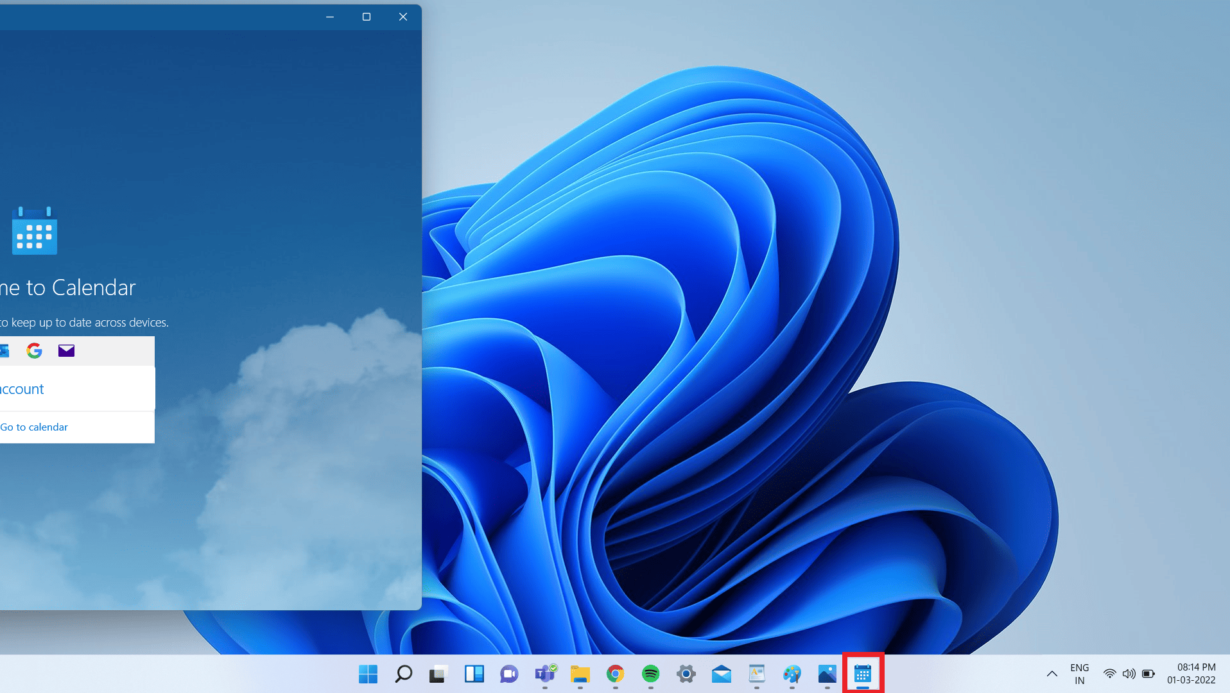Switch to Google Chrome in taskbar
The image size is (1230, 693).
pyautogui.click(x=616, y=674)
